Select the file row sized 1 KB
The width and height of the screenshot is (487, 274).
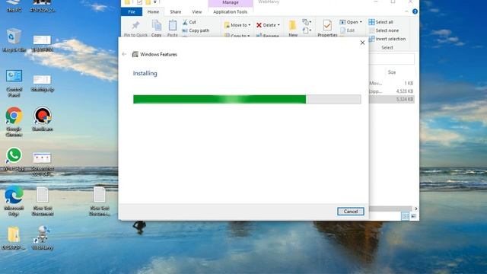(392, 83)
